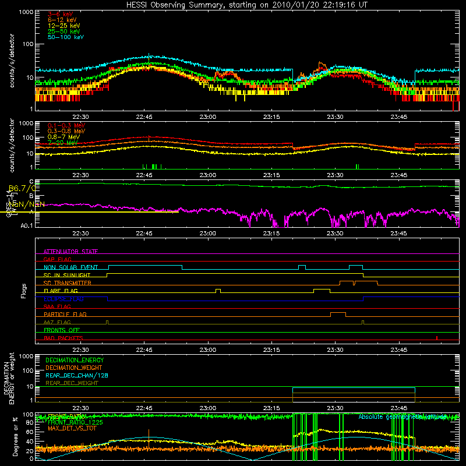Select the 50-100 keV legend label
The width and height of the screenshot is (466, 466).
[x=66, y=37]
